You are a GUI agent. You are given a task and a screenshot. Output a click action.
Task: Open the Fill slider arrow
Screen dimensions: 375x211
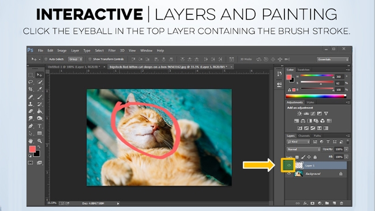[x=346, y=157]
